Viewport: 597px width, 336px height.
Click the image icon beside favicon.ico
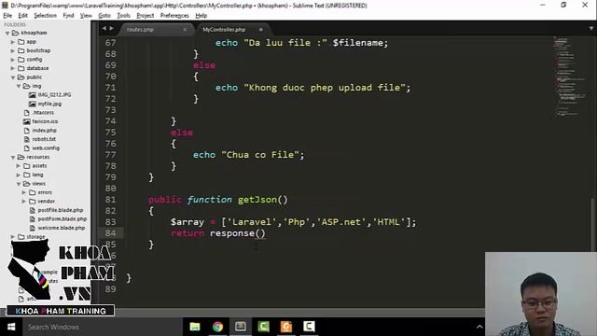pyautogui.click(x=27, y=121)
